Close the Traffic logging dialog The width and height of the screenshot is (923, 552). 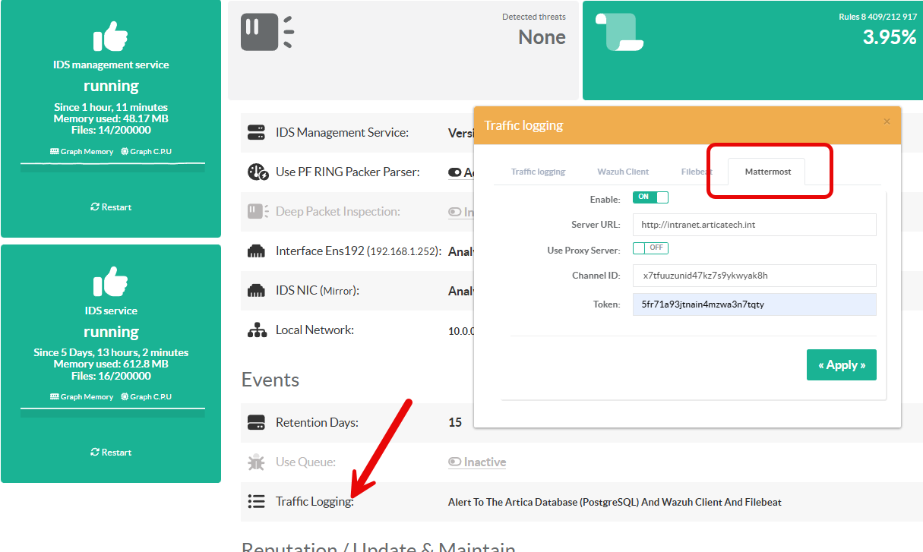[x=887, y=121]
